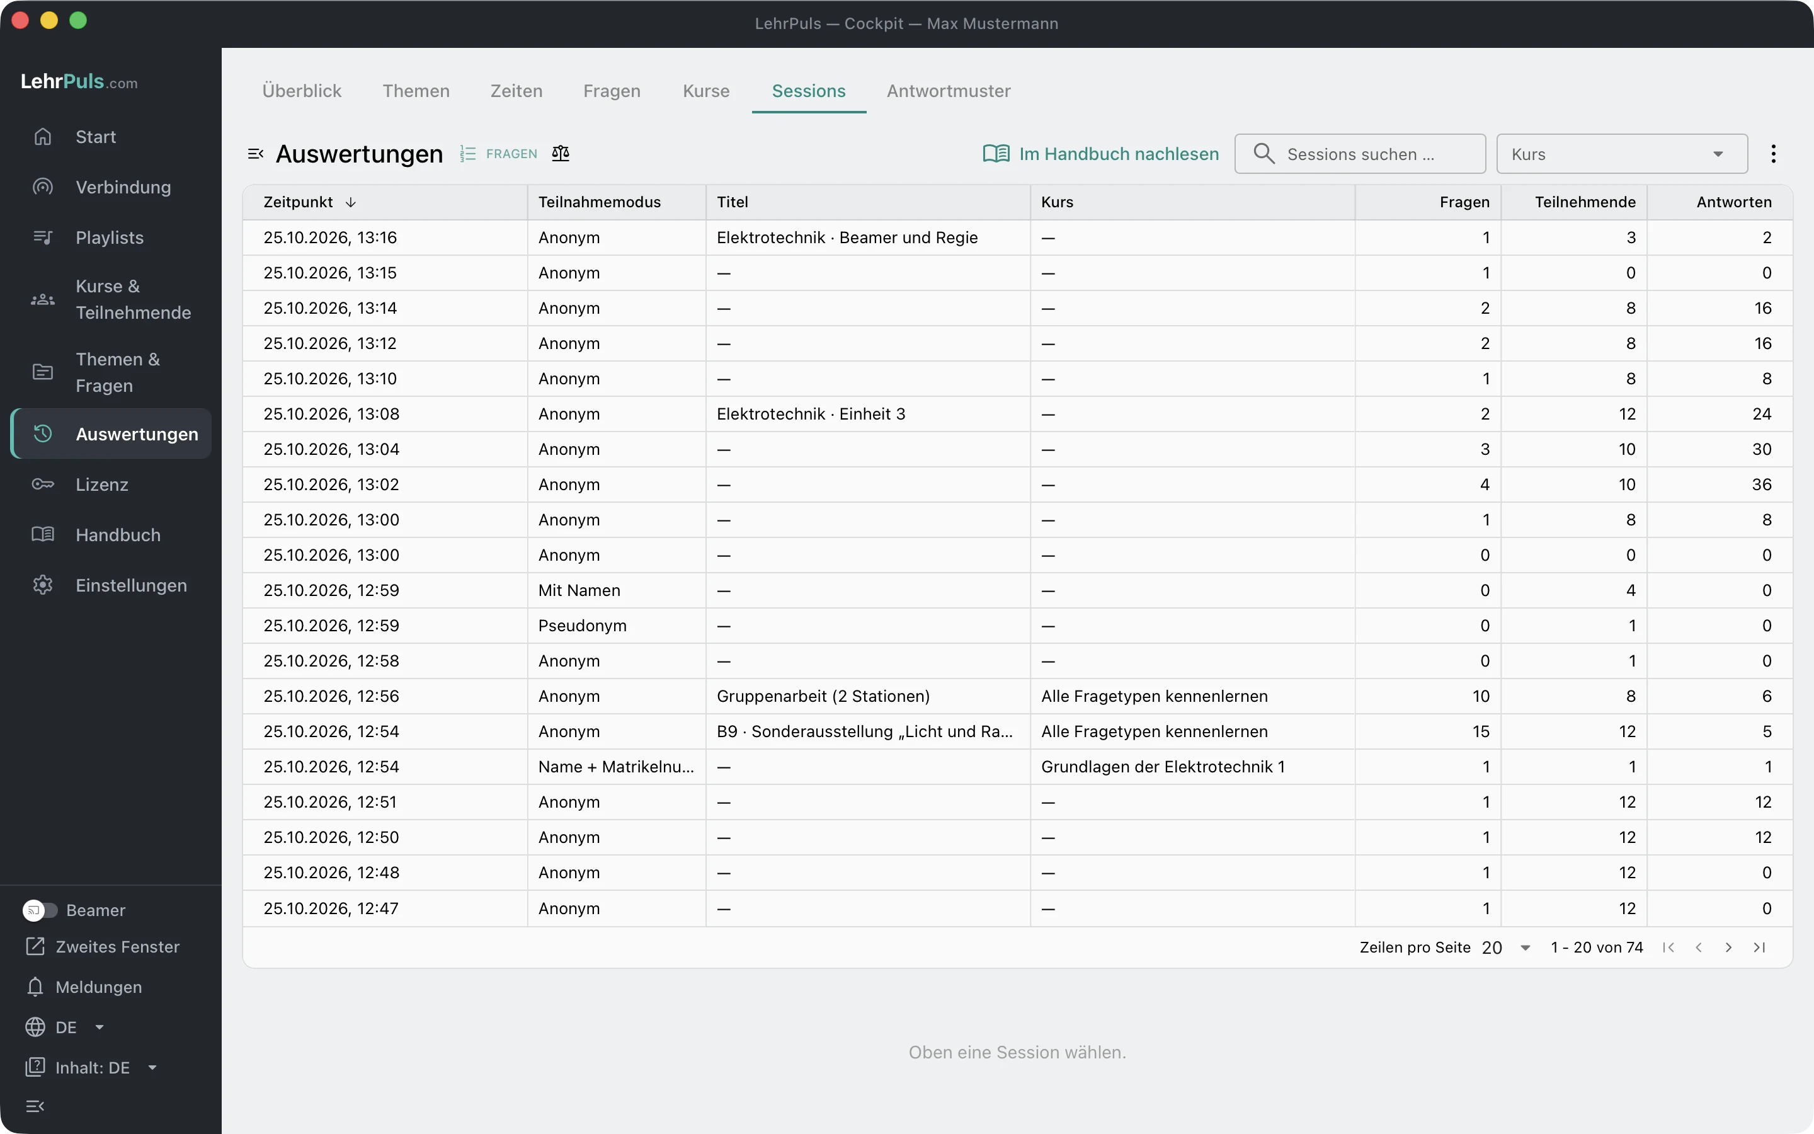Go to the last page of results

1759,948
